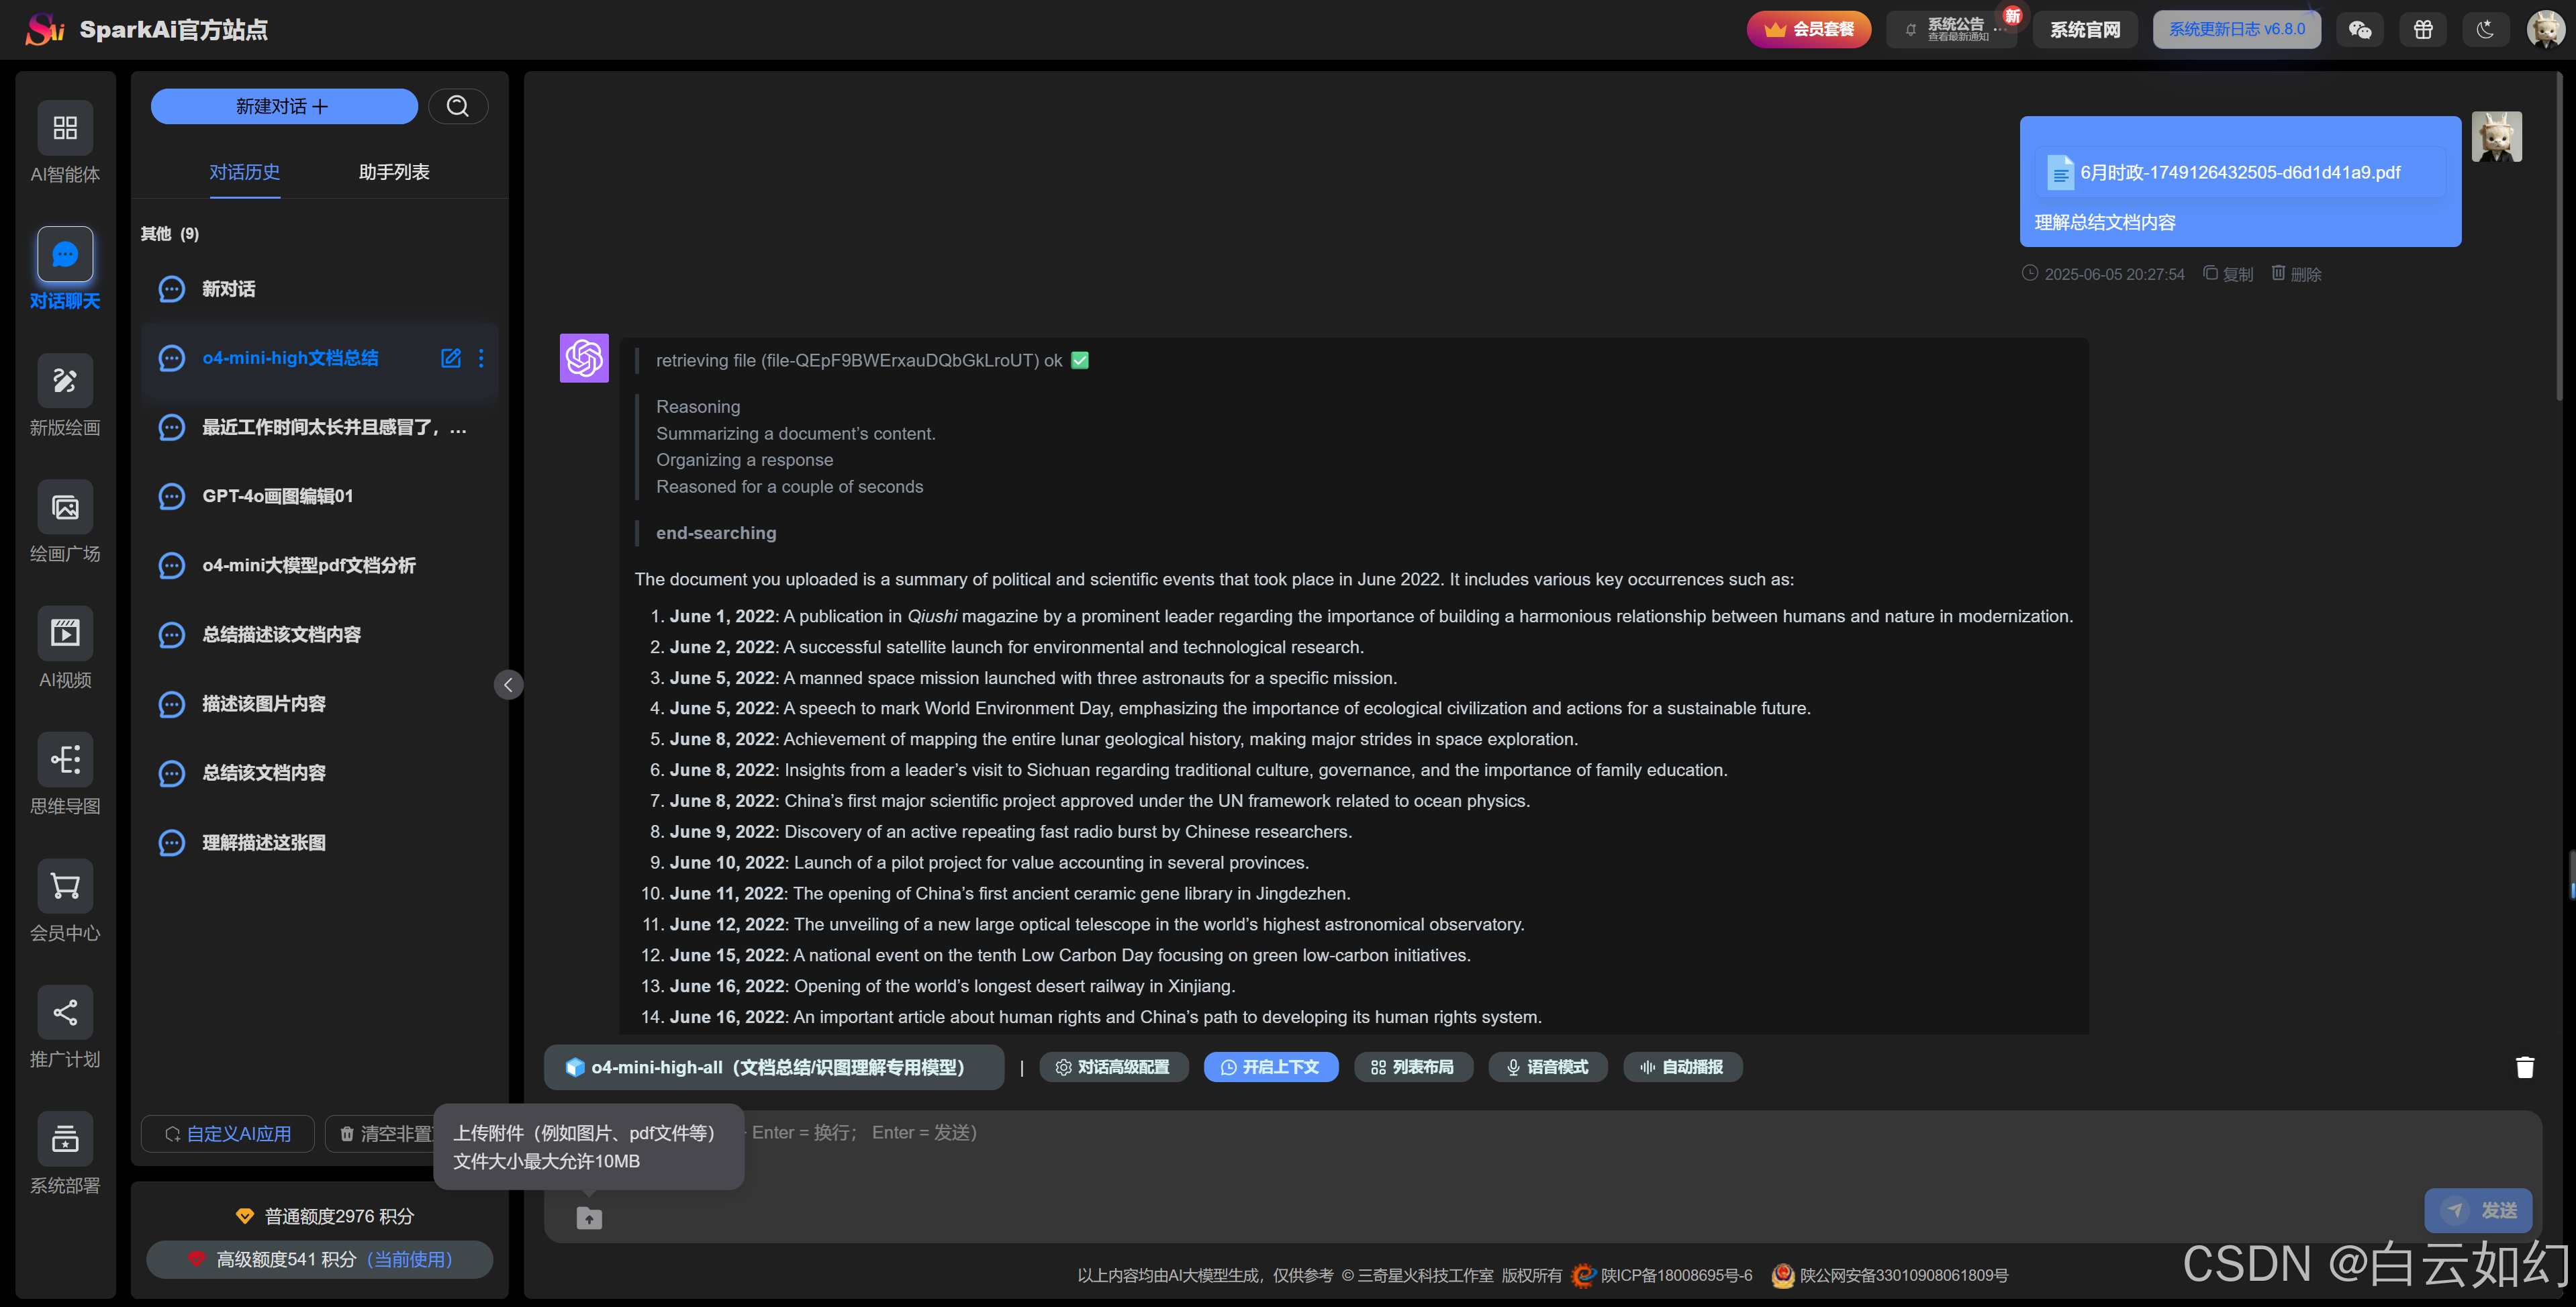This screenshot has height=1307, width=2576.
Task: Click the trash icon to clear chat
Action: (x=2524, y=1067)
